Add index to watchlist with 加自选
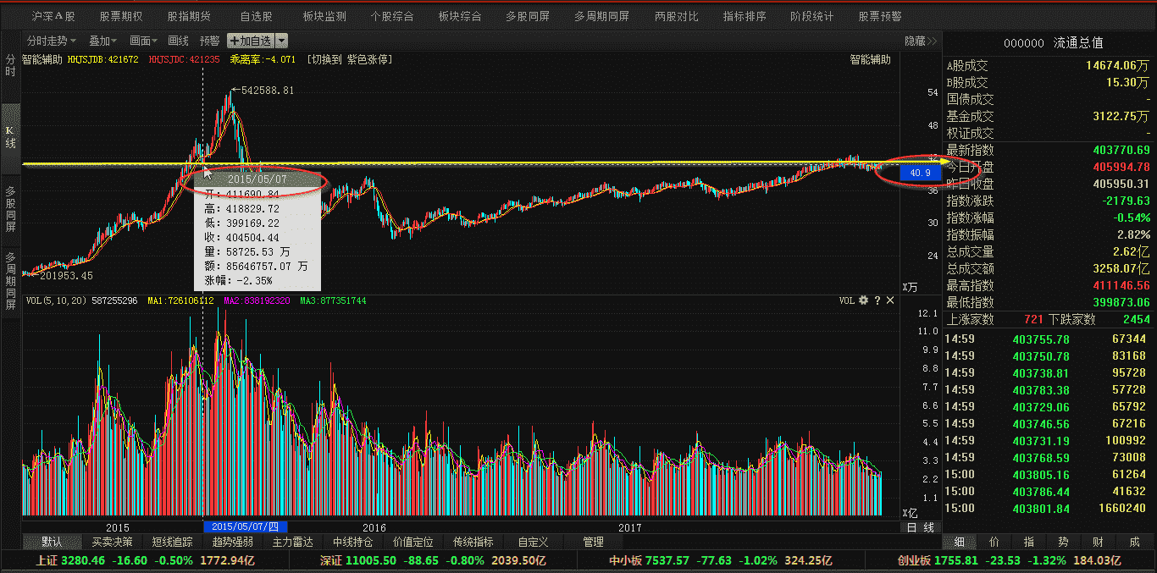The width and height of the screenshot is (1157, 573). (x=250, y=41)
